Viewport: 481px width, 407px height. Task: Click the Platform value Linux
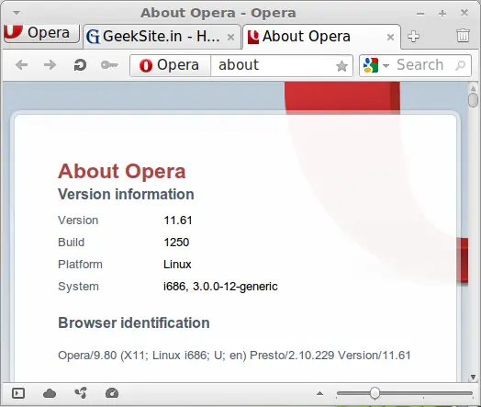177,265
